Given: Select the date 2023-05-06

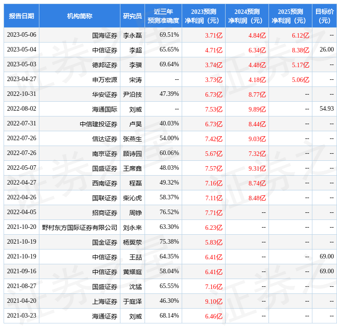Looking at the screenshot, I should (21, 35).
